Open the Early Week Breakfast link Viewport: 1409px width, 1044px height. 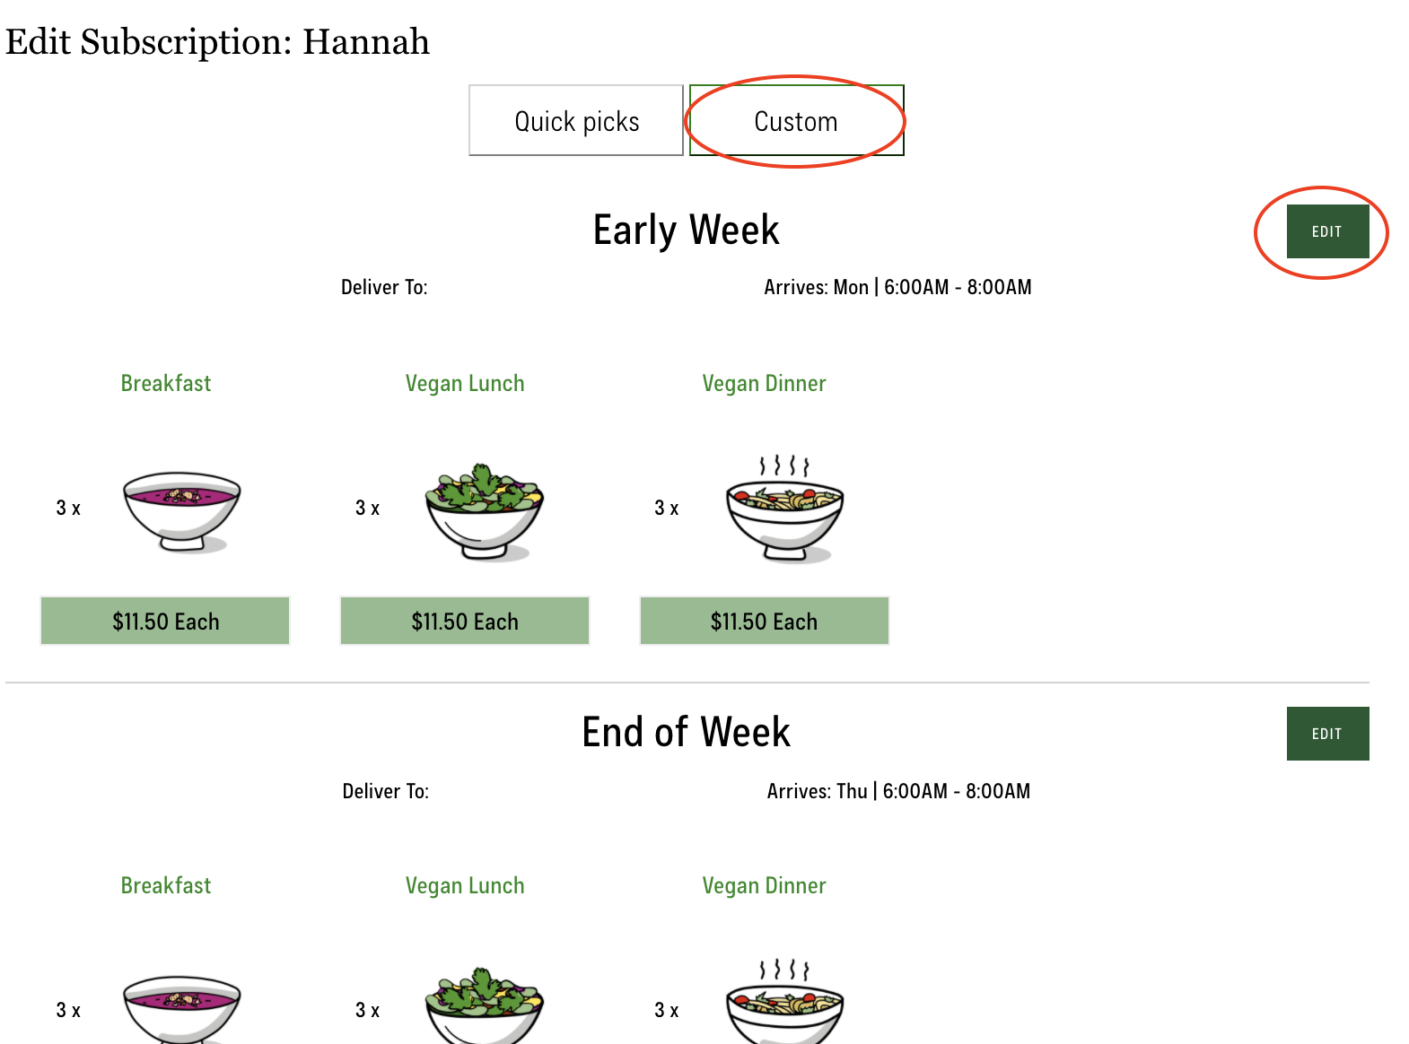coord(166,384)
